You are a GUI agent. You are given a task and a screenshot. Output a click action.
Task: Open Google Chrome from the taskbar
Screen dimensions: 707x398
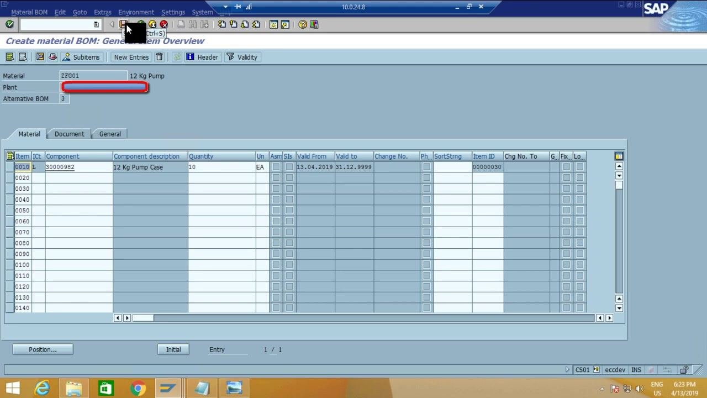tap(138, 388)
